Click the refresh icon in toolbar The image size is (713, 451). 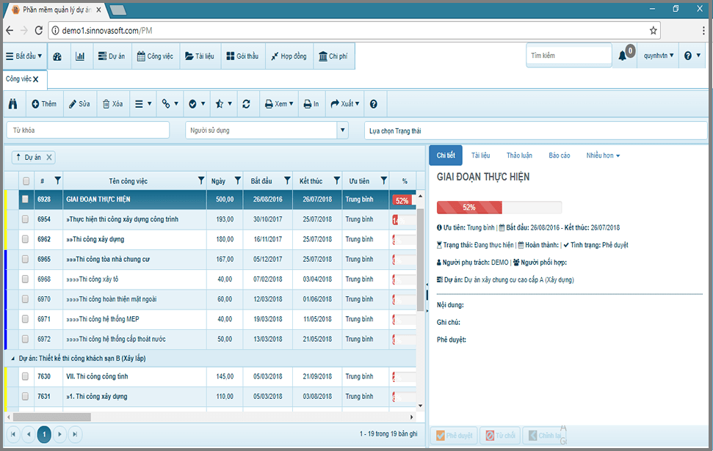246,104
